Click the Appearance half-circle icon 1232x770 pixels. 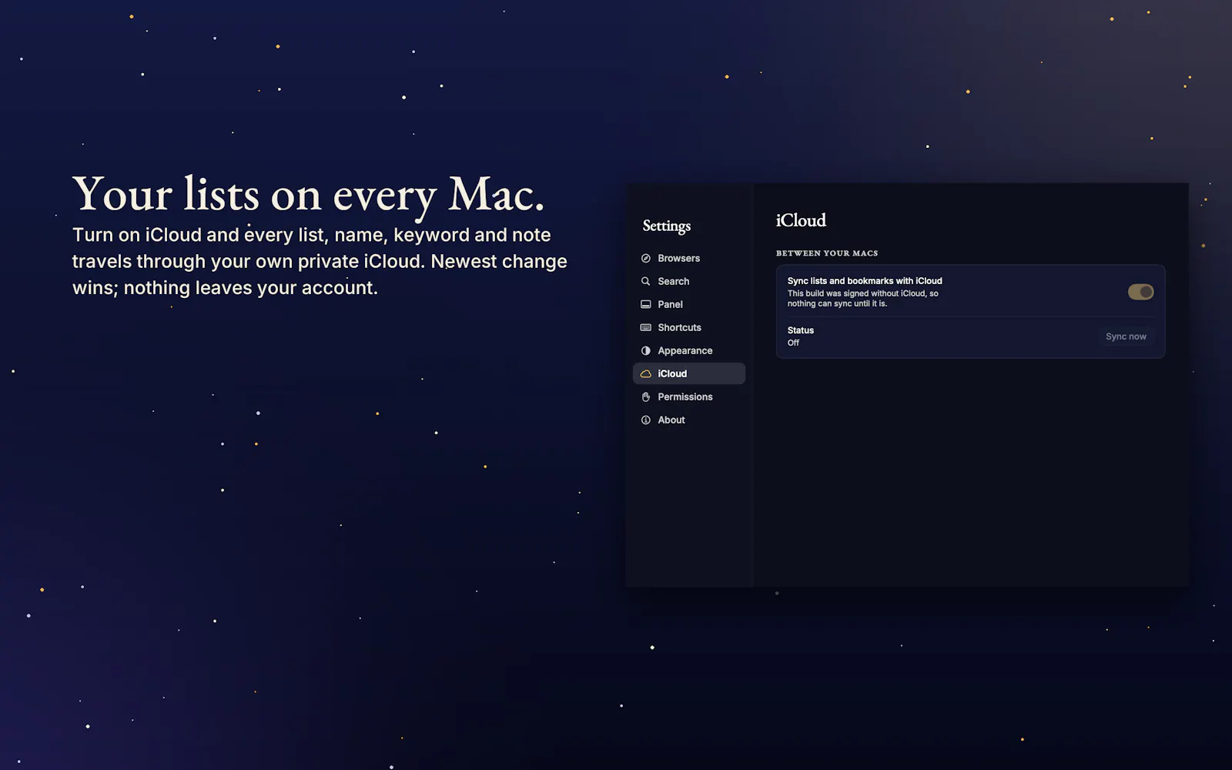(x=645, y=351)
